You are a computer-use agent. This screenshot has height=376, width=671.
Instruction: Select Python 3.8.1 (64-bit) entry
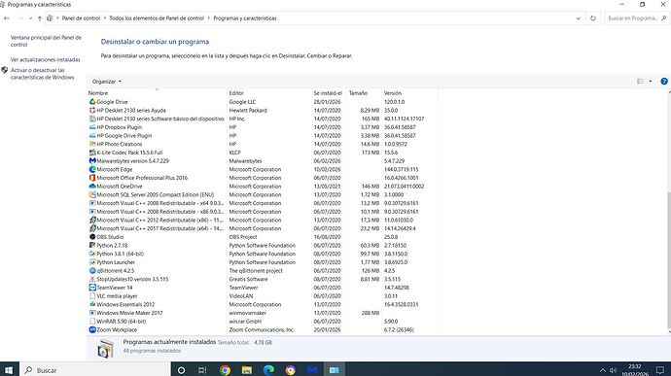click(x=263, y=254)
